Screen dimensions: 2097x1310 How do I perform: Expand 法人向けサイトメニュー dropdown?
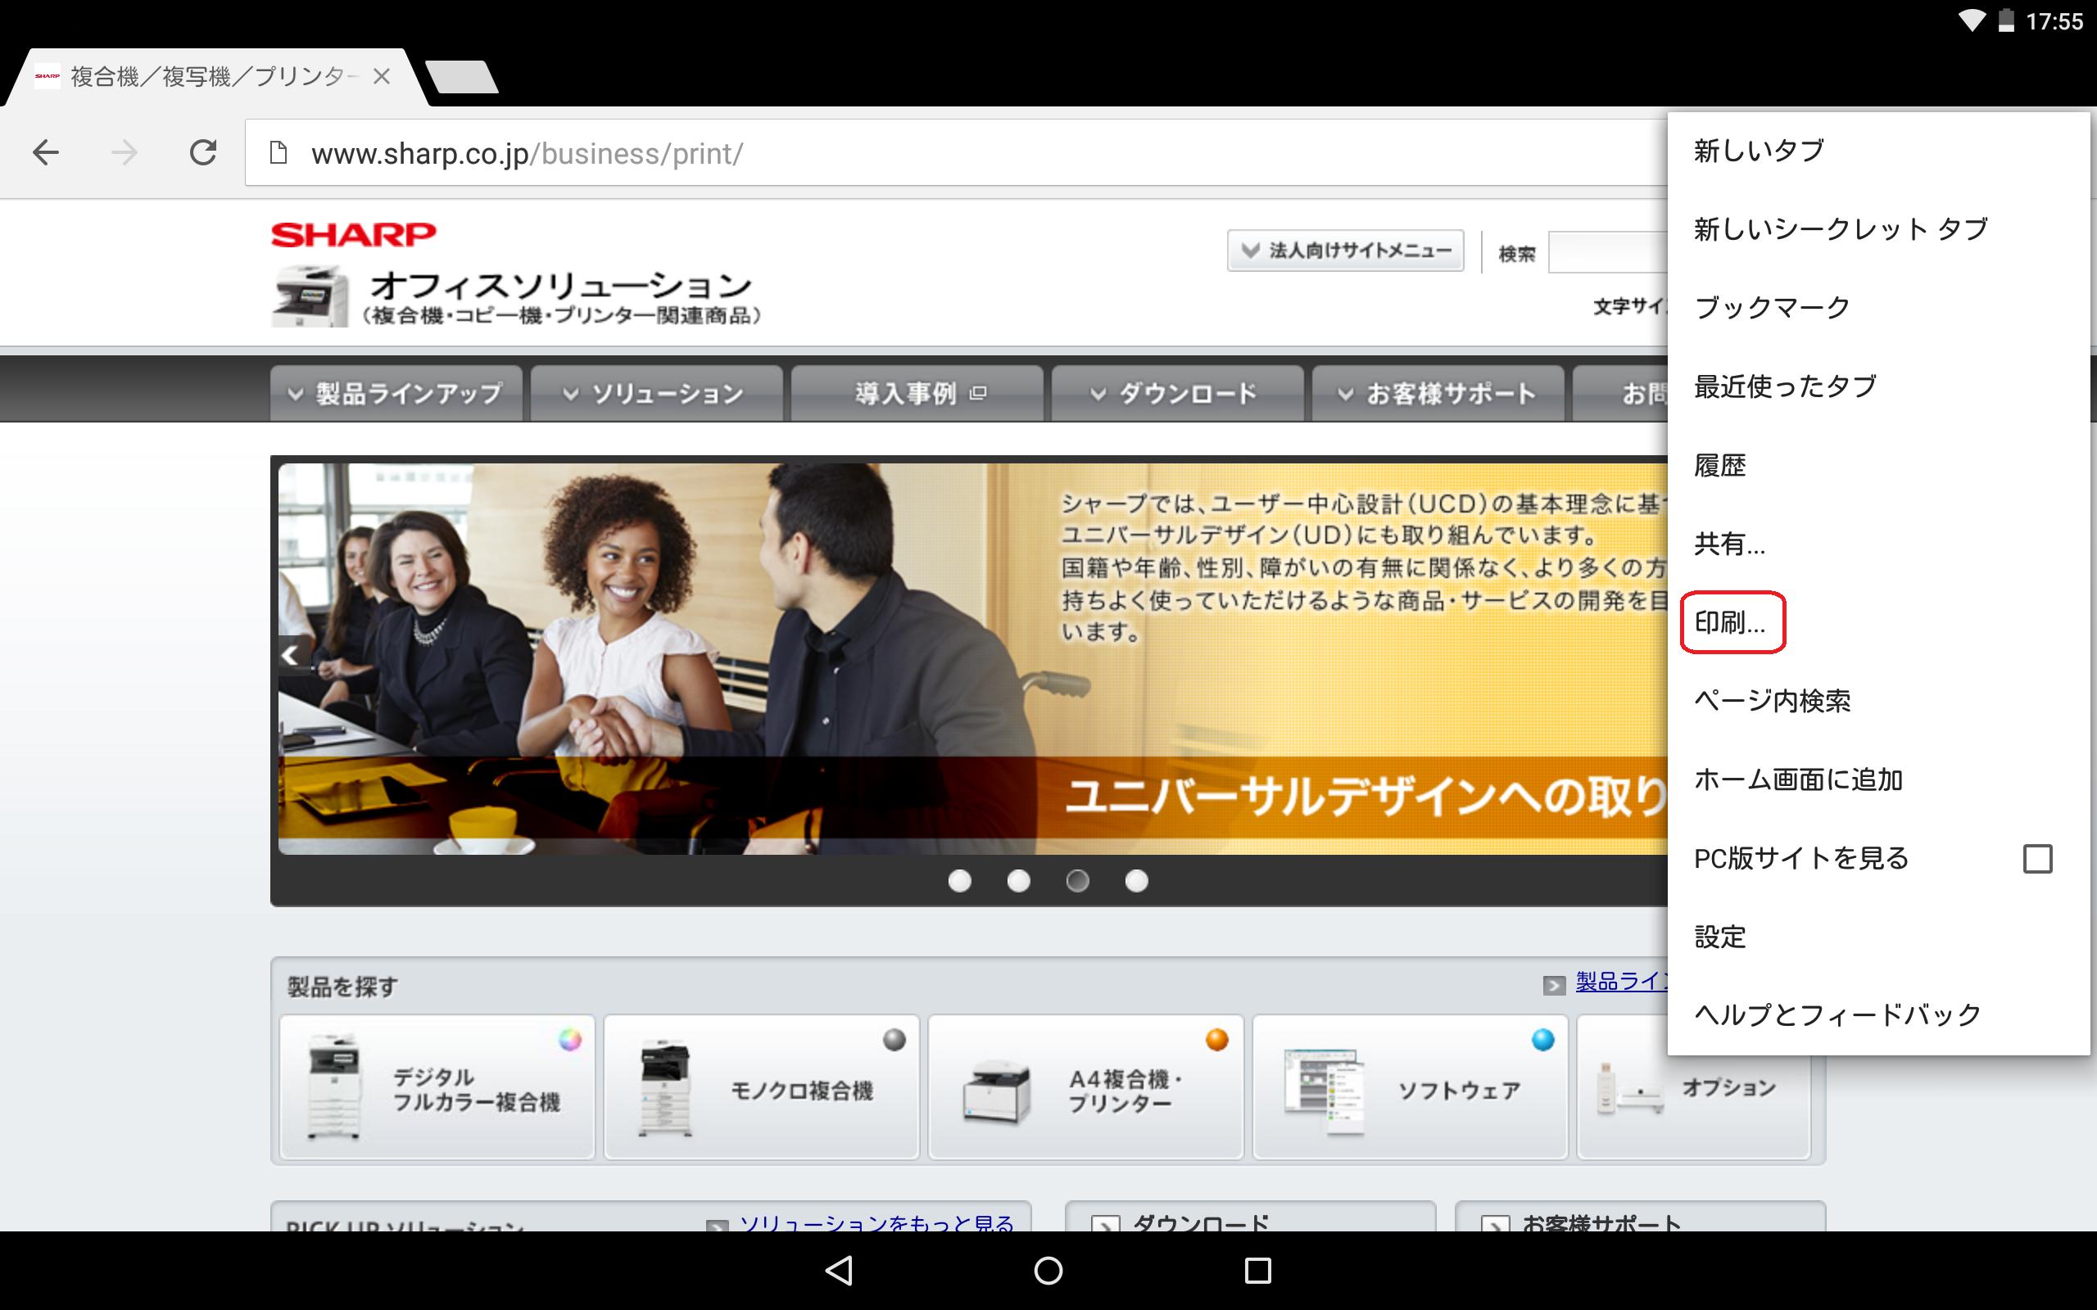1345,251
